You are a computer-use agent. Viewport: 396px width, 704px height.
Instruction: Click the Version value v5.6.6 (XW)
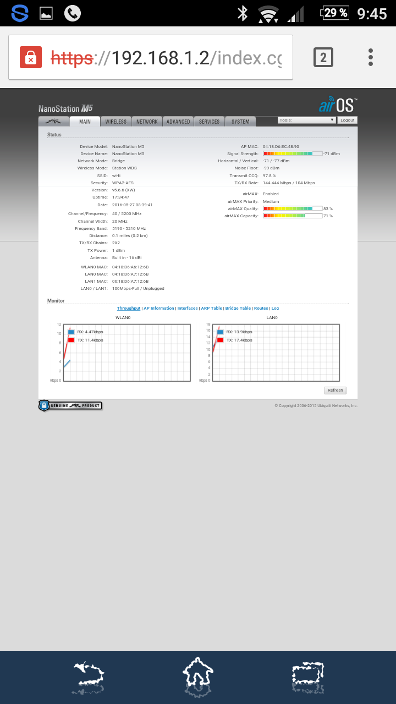[124, 190]
